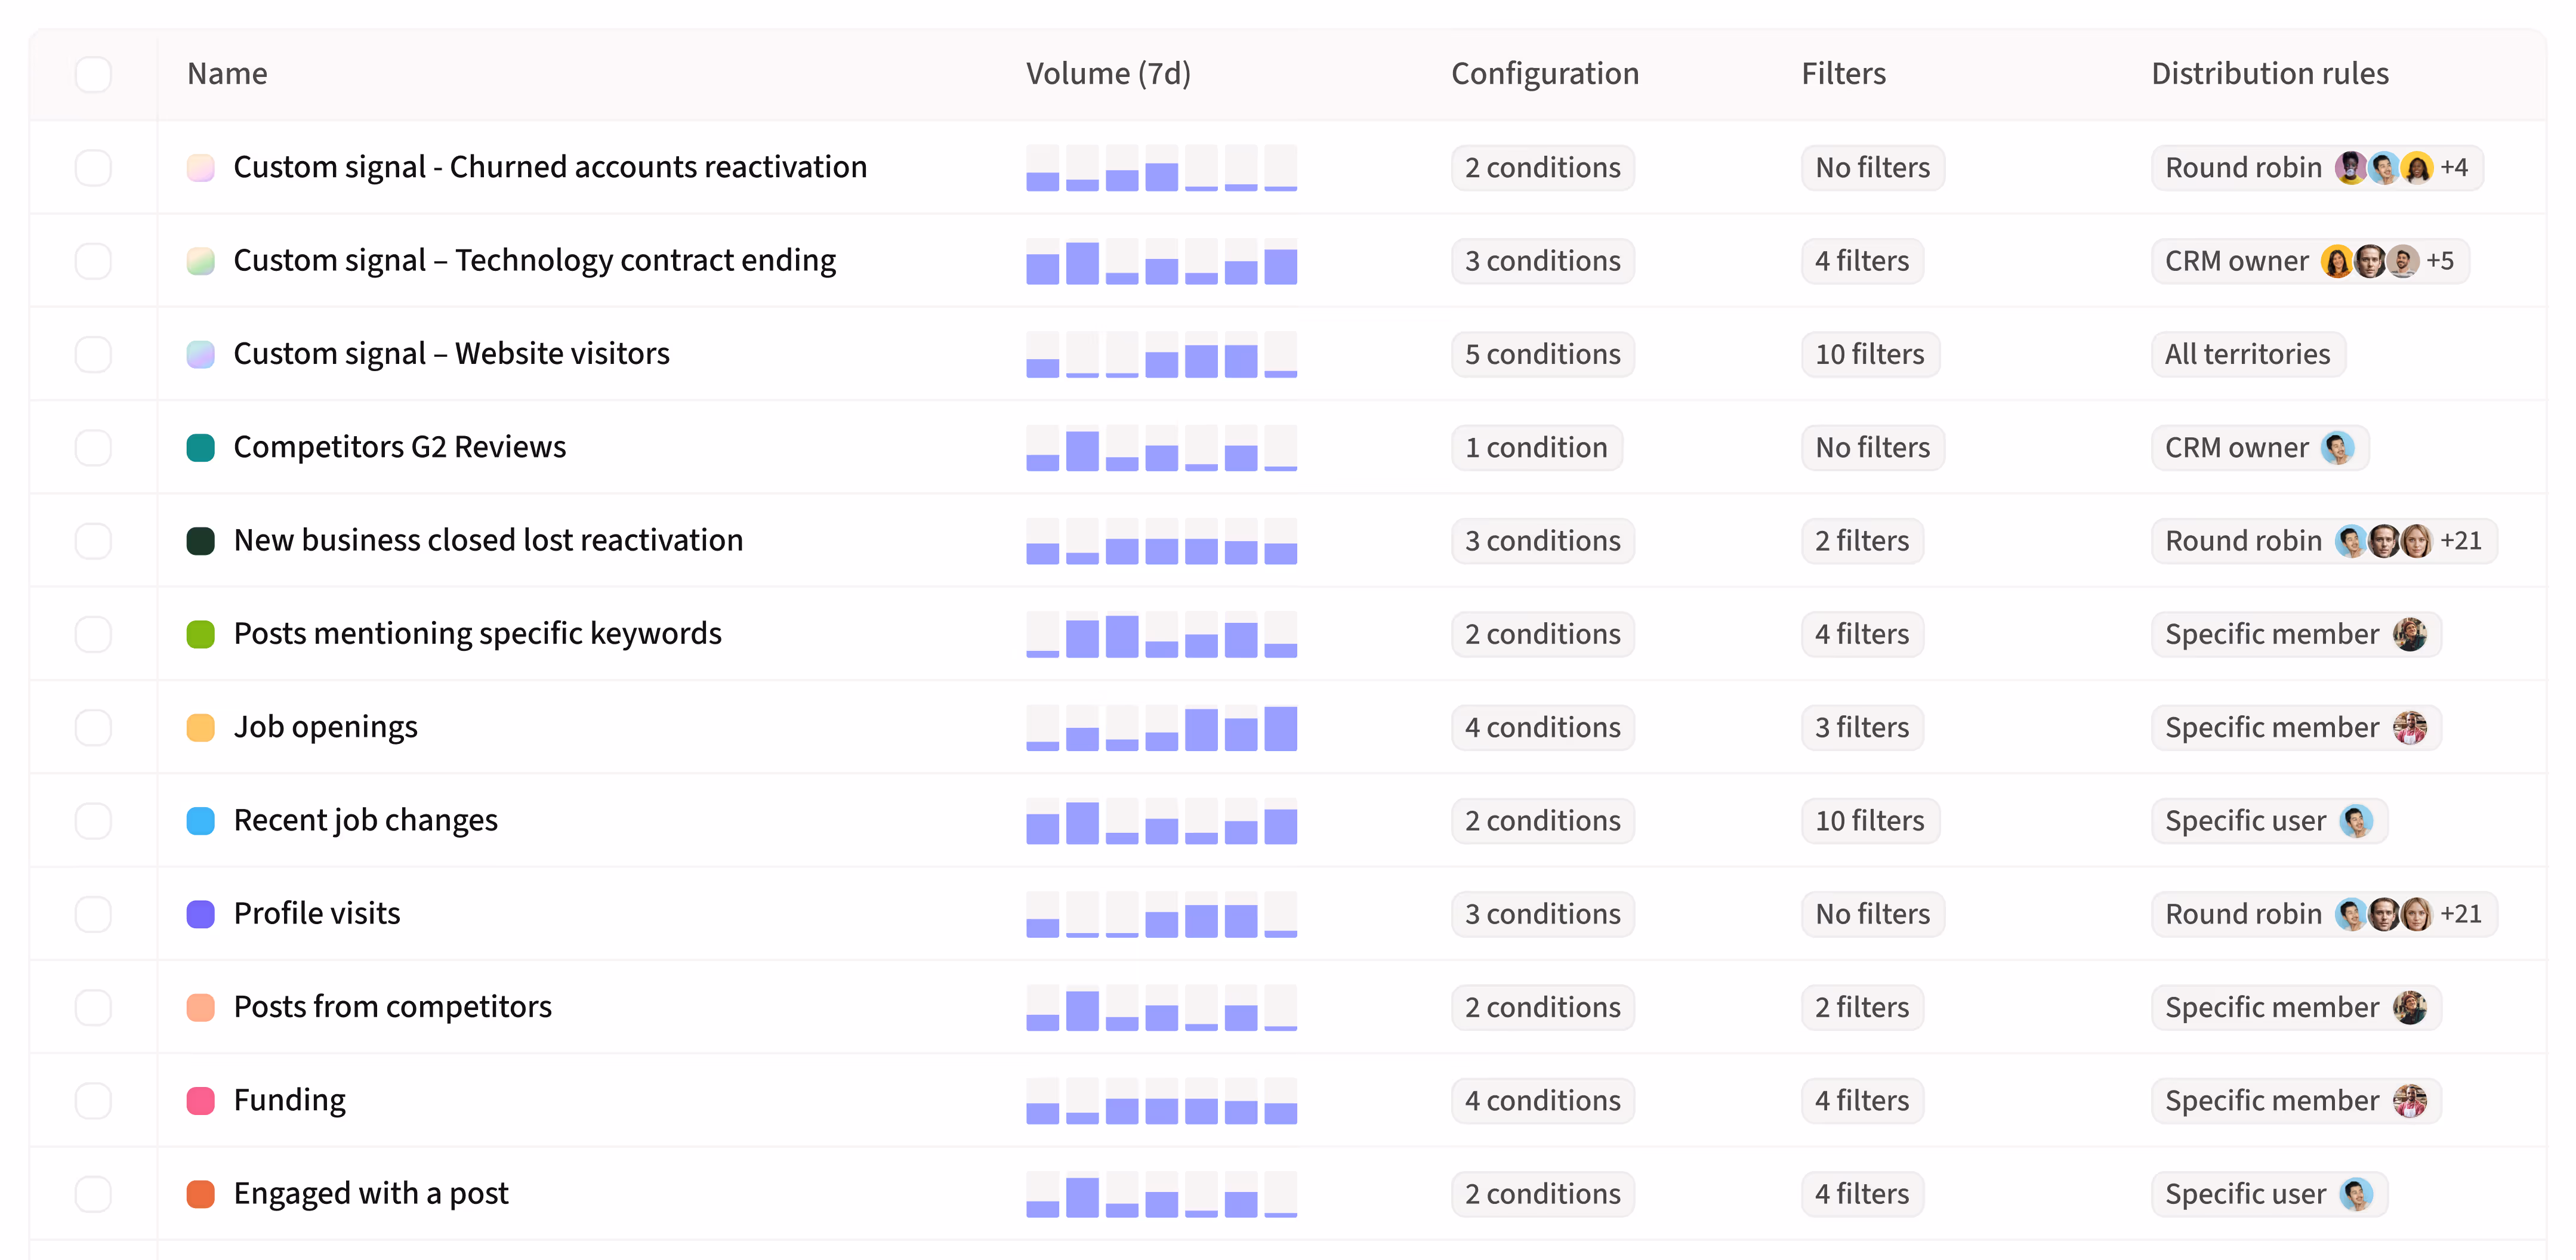Select the Engaged with a post checkbox
The width and height of the screenshot is (2576, 1260).
tap(93, 1194)
